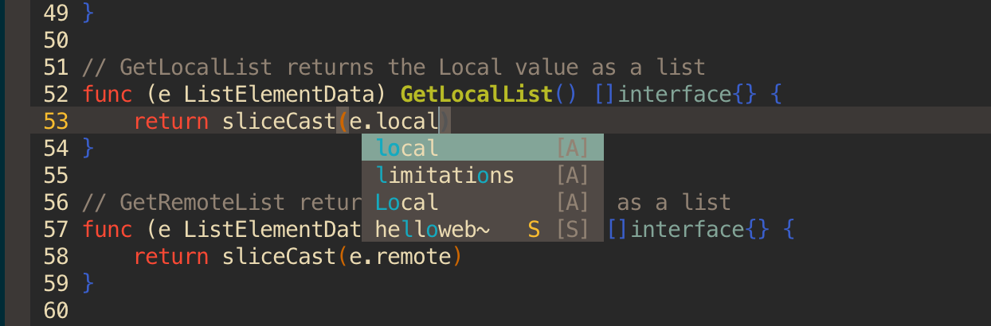Select the 'helloweb~' snippet suggestion
Image resolution: width=991 pixels, height=326 pixels.
click(482, 229)
